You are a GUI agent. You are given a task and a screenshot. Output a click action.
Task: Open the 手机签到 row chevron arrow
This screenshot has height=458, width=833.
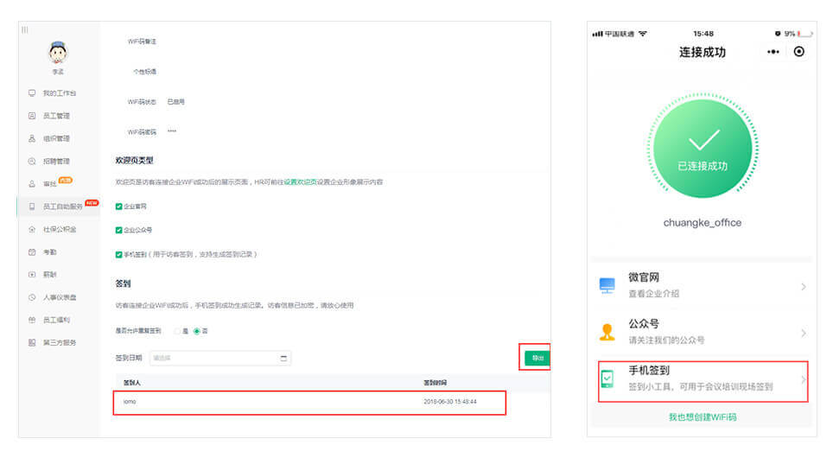(x=804, y=379)
